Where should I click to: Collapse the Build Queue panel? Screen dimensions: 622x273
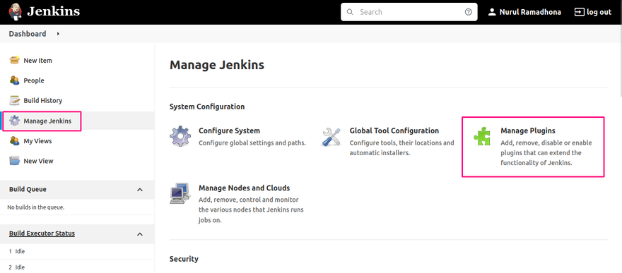pyautogui.click(x=140, y=190)
